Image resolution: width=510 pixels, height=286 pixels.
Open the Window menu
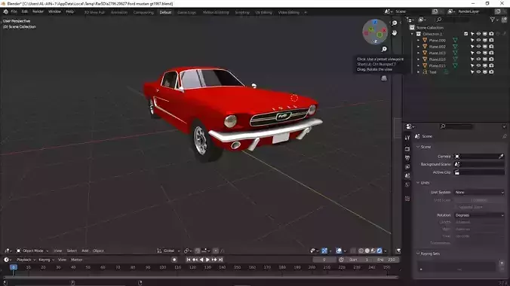point(54,12)
